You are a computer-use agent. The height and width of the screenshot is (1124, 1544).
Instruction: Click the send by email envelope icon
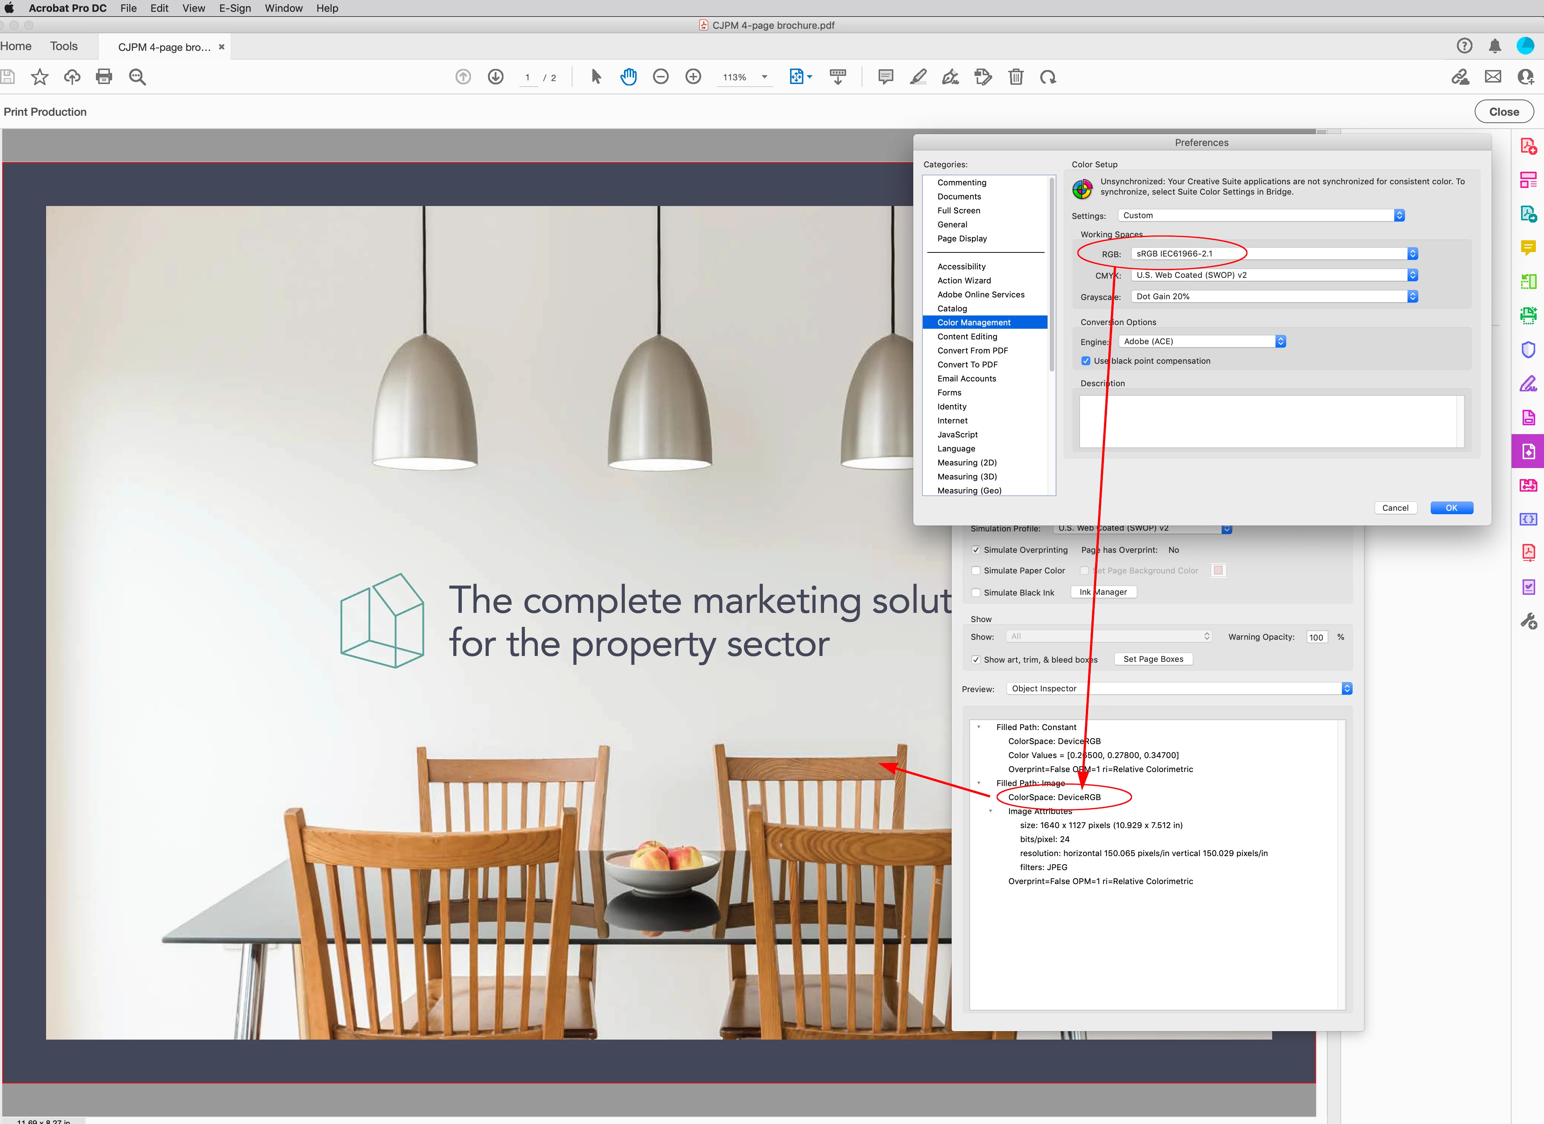1493,77
